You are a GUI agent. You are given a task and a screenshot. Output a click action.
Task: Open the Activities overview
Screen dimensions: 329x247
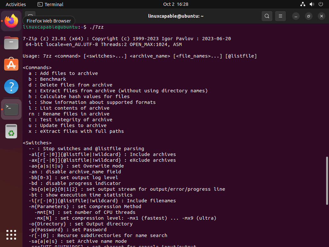pyautogui.click(x=16, y=4)
